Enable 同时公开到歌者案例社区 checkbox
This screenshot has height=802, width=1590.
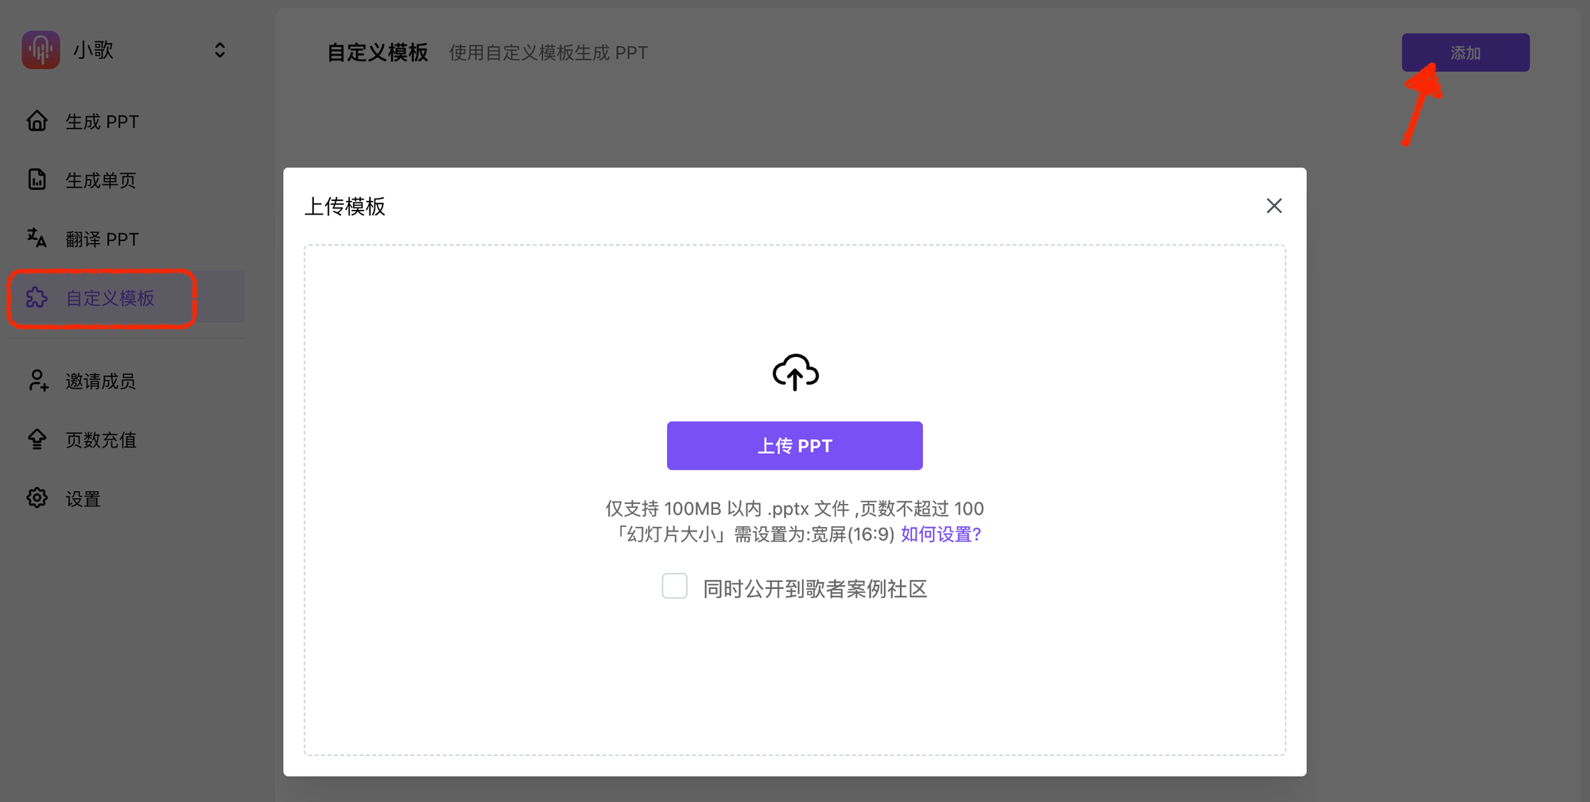point(674,587)
